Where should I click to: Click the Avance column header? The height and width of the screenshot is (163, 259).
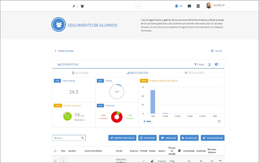point(162,151)
